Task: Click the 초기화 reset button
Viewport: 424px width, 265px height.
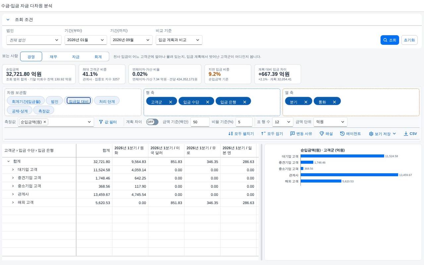Action: [x=409, y=40]
